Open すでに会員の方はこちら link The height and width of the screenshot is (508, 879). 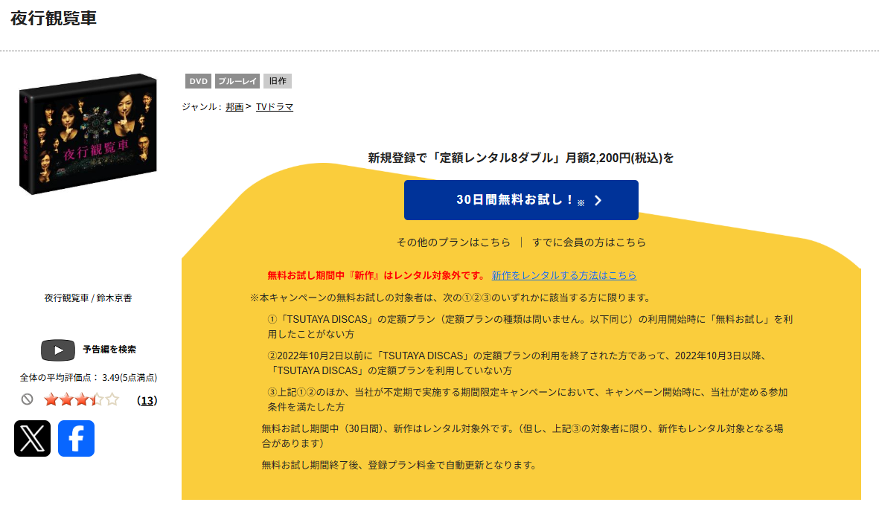pos(589,242)
